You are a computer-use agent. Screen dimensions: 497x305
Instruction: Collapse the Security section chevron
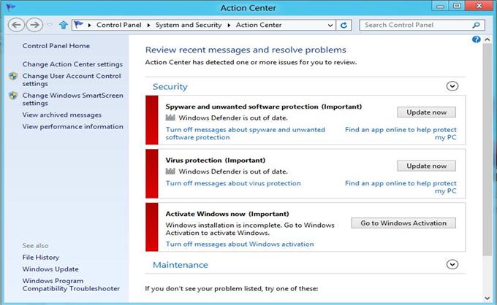point(452,86)
